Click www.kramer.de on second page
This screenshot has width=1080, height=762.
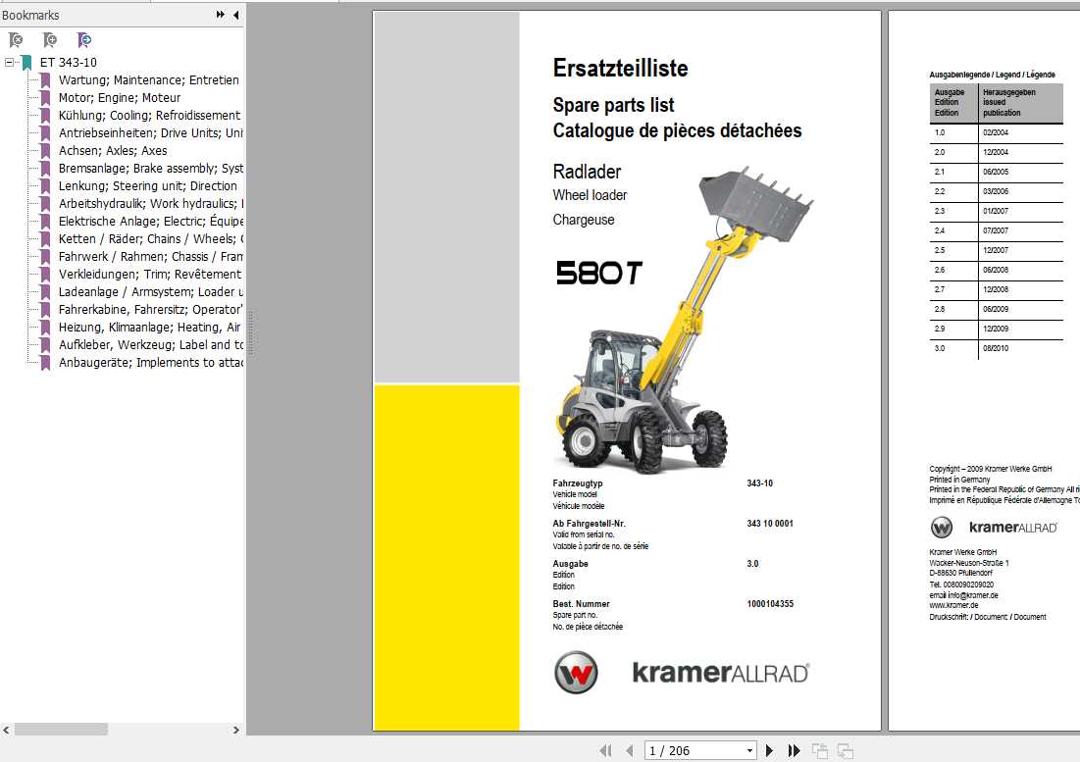point(953,606)
